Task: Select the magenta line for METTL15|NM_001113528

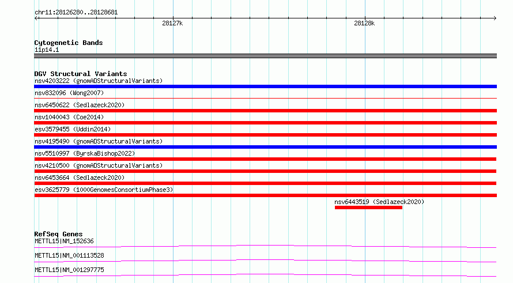Action: point(265,261)
